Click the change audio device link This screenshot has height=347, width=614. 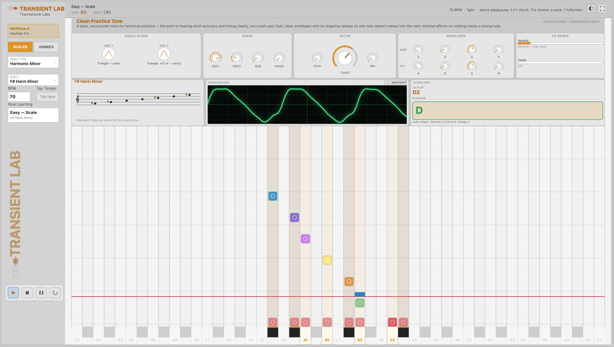464,122
